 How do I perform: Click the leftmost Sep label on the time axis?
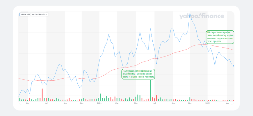click(x=65, y=103)
